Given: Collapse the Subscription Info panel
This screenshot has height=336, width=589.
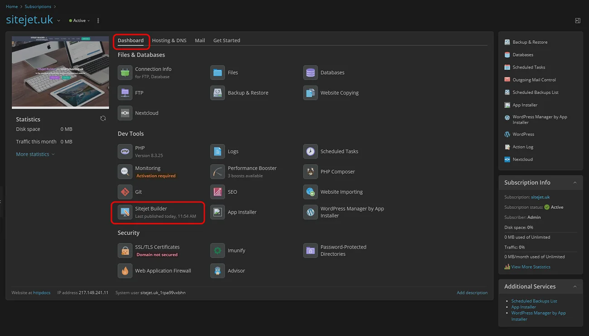Looking at the screenshot, I should point(575,183).
